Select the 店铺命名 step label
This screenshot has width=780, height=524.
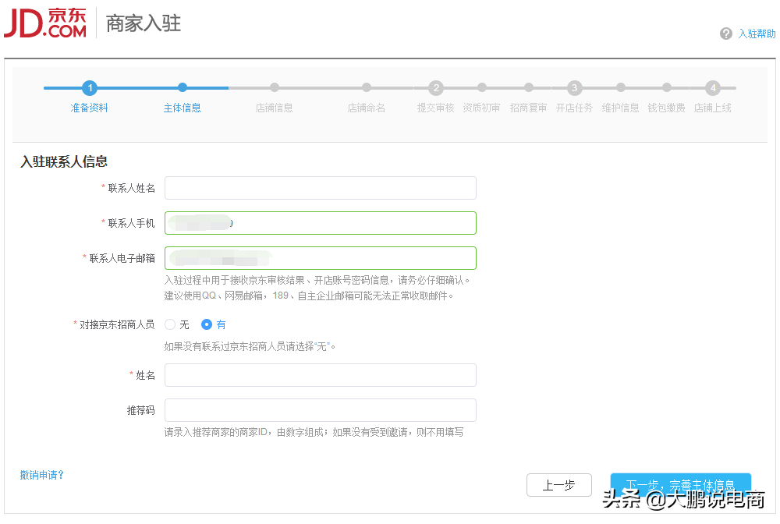point(367,108)
